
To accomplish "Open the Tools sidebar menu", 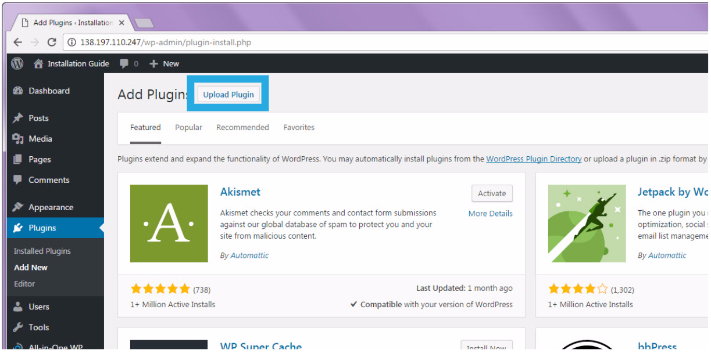I will click(x=38, y=327).
